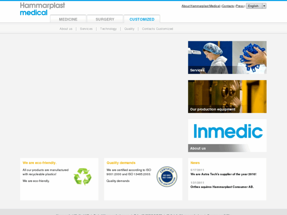Follow the Contacts link in header
This screenshot has width=287, height=215.
228,6
